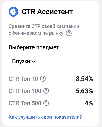This screenshot has width=102, height=127.
Task: Follow the 'Как улучшить свои показатели?' link
Action: [x=45, y=117]
